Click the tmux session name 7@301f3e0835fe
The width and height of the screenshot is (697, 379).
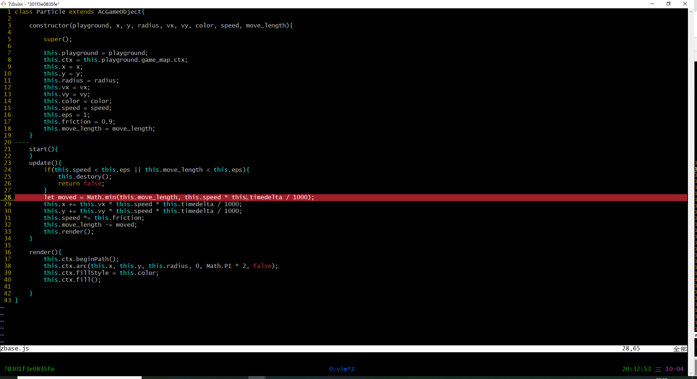coord(29,369)
